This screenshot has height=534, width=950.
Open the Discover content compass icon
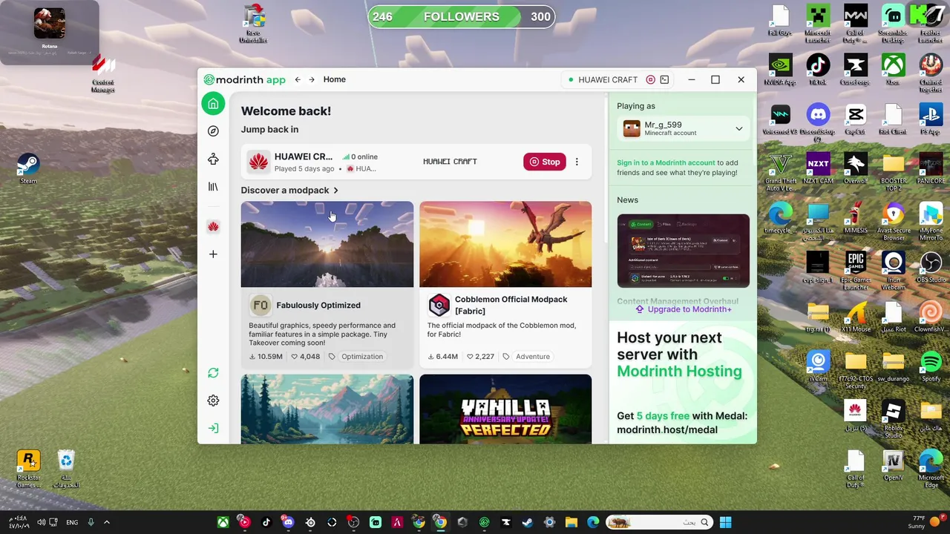pos(213,131)
